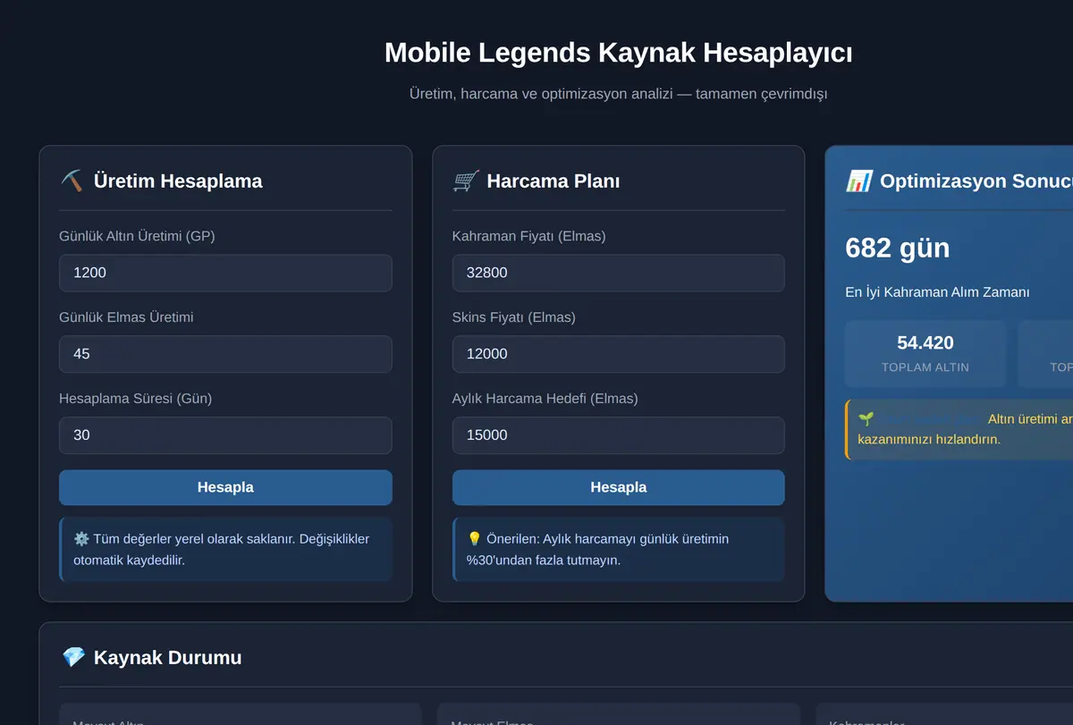The width and height of the screenshot is (1073, 725).
Task: Edit the Kahraman Fiyatı field with value 32800
Action: tap(618, 273)
